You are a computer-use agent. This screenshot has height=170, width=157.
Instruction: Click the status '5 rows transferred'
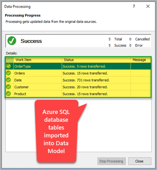(x=84, y=66)
